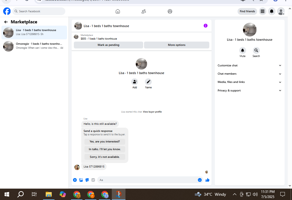Open the $805 listing thumbnail in Marketplace bar
The width and height of the screenshot is (292, 200).
(x=76, y=37)
